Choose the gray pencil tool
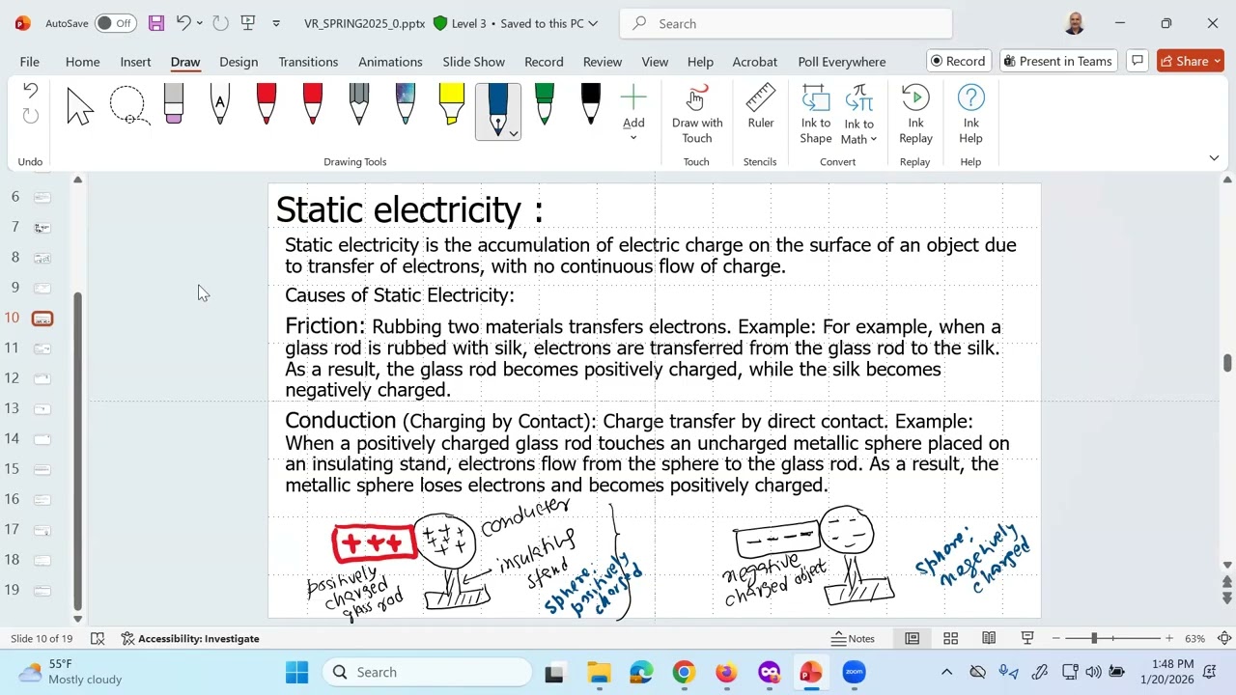The height and width of the screenshot is (695, 1236). pyautogui.click(x=359, y=104)
